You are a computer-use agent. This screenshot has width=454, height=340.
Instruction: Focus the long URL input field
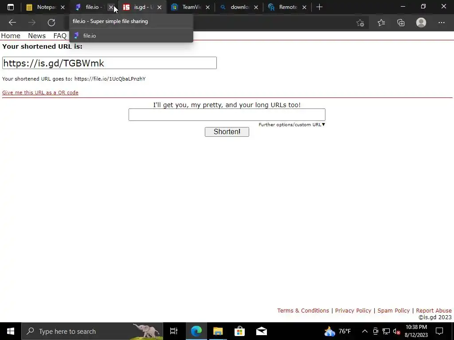coord(227,115)
